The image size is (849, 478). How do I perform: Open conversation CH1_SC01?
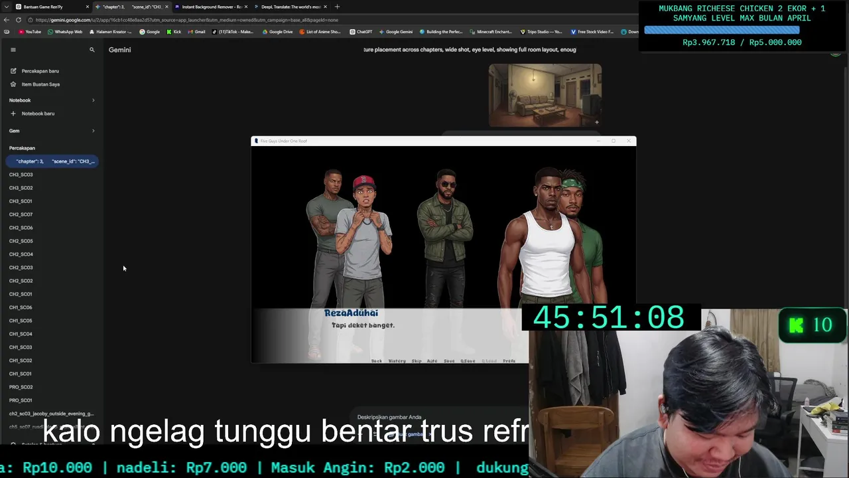[21, 374]
